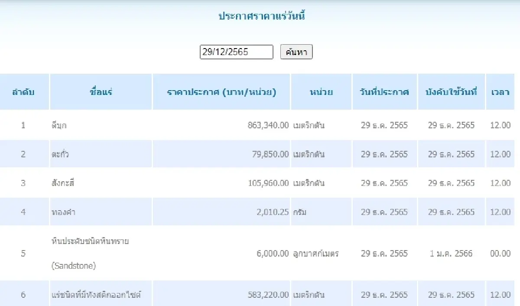Click the sequence number 6 cell
Screen dimensions: 520x306
pyautogui.click(x=23, y=295)
